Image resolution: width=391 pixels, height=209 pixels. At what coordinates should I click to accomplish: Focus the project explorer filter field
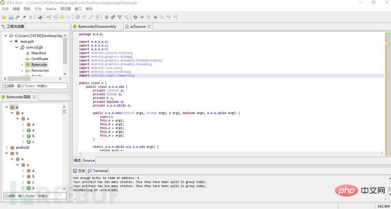point(35,86)
